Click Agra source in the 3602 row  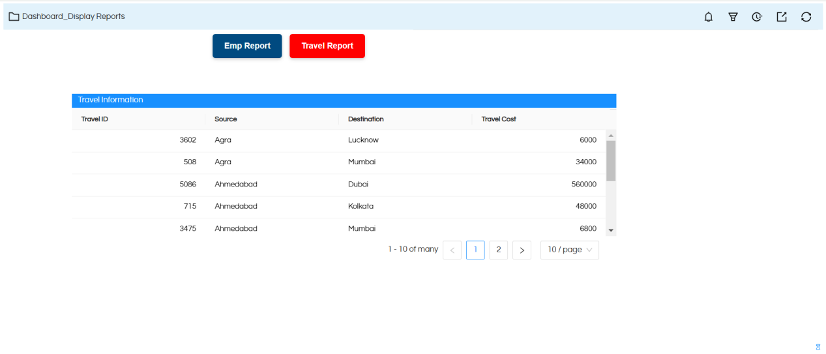tap(223, 140)
